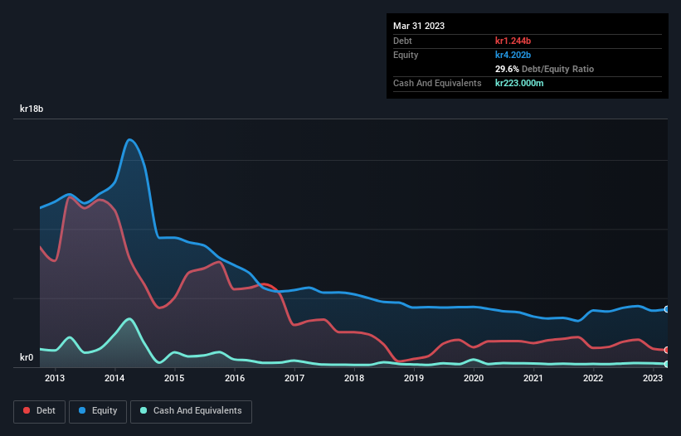Click the Equity label in the tooltip
Viewport: 681px width, 436px height.
click(x=406, y=55)
